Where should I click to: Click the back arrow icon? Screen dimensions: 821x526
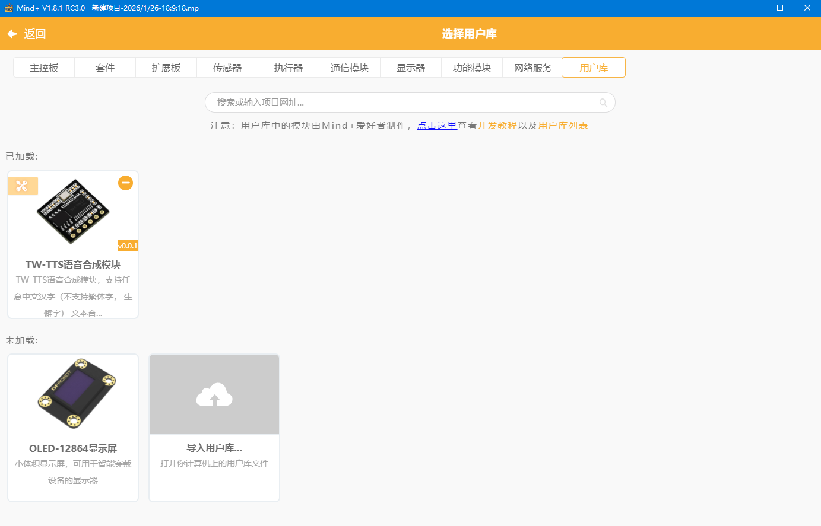pos(12,34)
